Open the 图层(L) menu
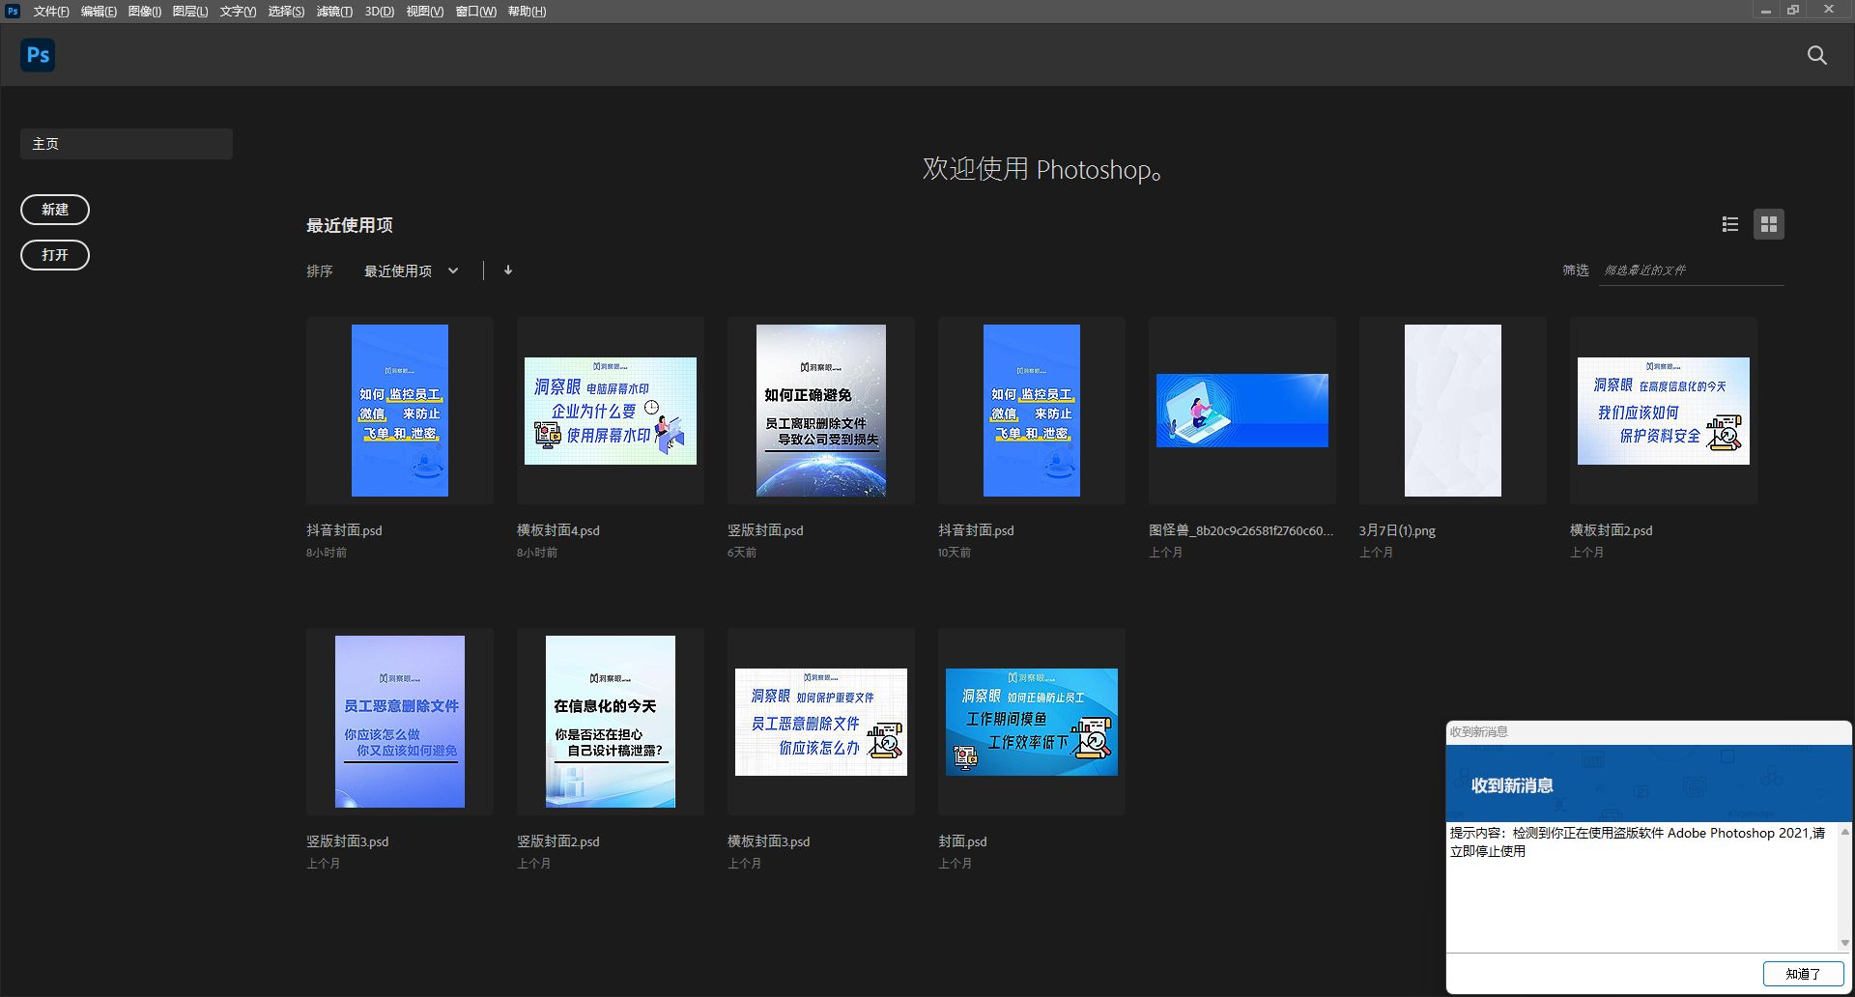The width and height of the screenshot is (1855, 997). 190,12
